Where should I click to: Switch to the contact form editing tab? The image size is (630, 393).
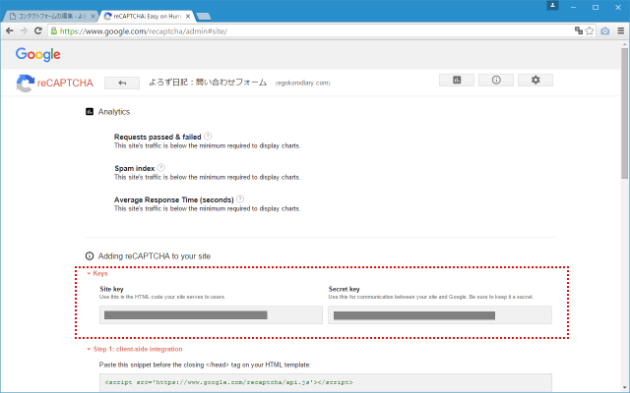pyautogui.click(x=50, y=17)
